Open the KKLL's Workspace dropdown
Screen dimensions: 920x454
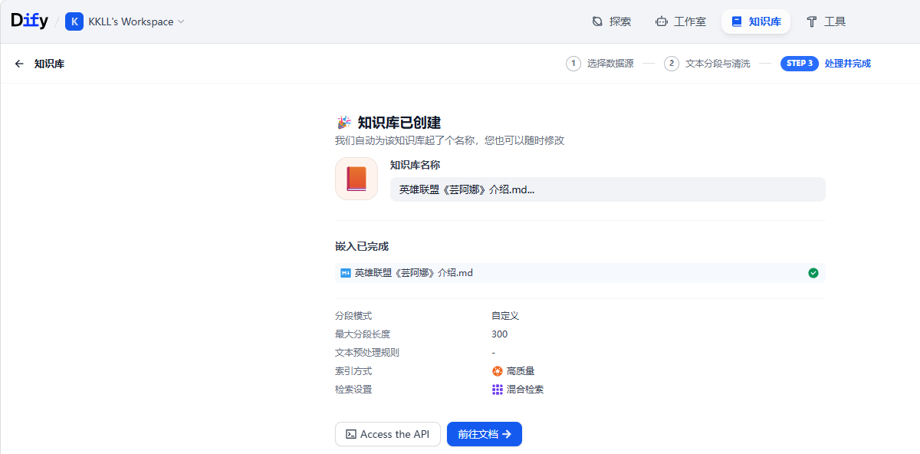[136, 21]
